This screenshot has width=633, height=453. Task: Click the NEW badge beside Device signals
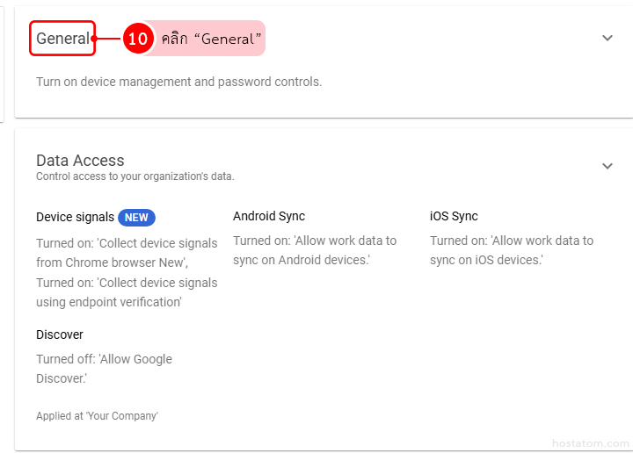click(x=136, y=217)
